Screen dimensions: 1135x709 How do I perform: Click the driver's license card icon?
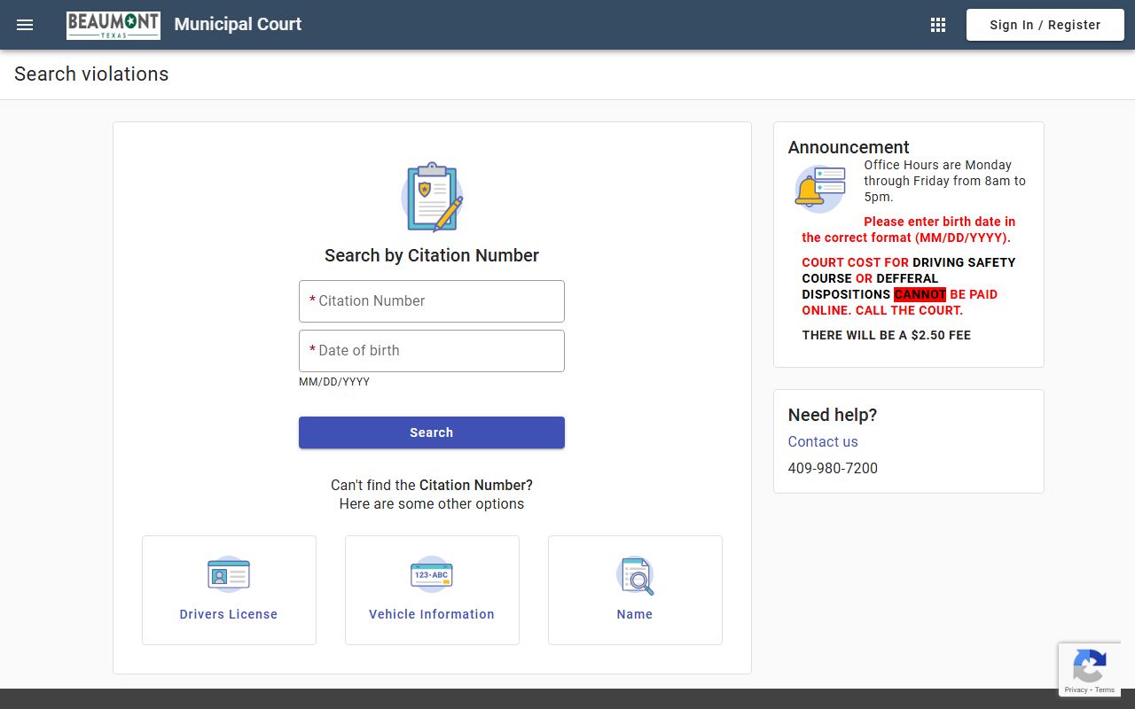[x=229, y=575]
